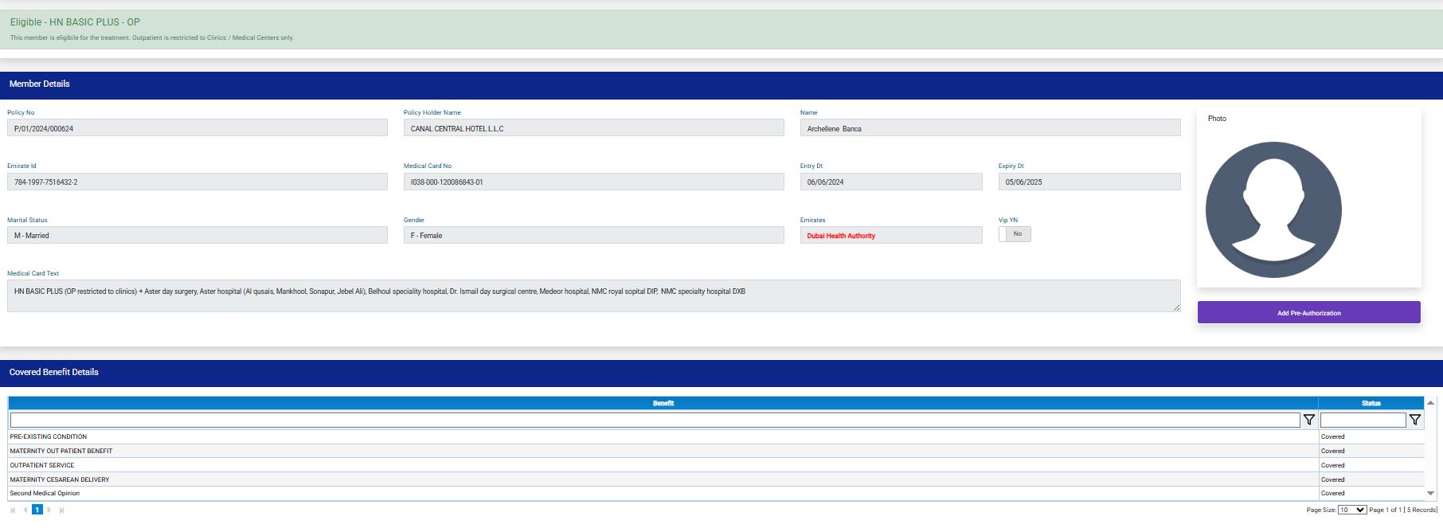Click the grid scrollbar down arrow

click(1430, 494)
